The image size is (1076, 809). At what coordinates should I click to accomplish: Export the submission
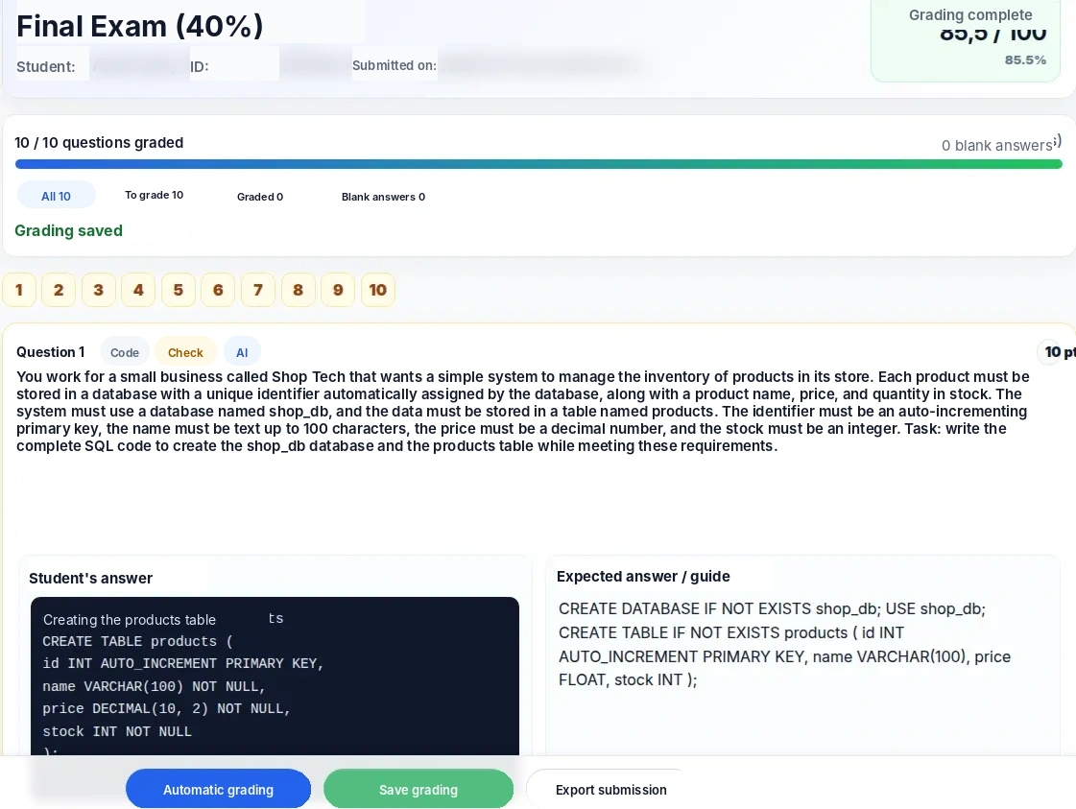click(610, 789)
